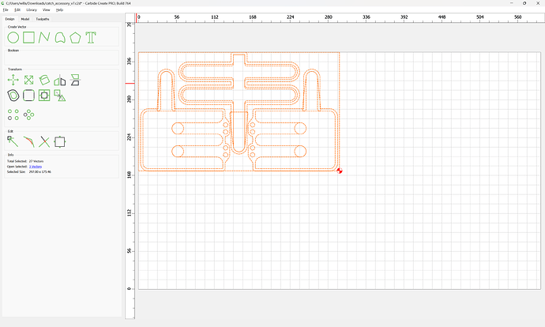Open the File menu
This screenshot has width=545, height=327.
coord(6,9)
